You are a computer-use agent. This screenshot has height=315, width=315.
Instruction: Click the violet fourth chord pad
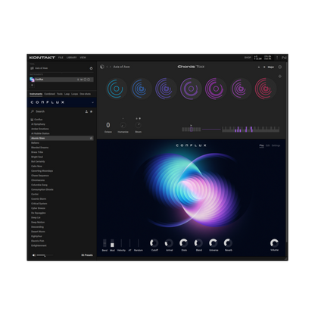click(x=191, y=89)
